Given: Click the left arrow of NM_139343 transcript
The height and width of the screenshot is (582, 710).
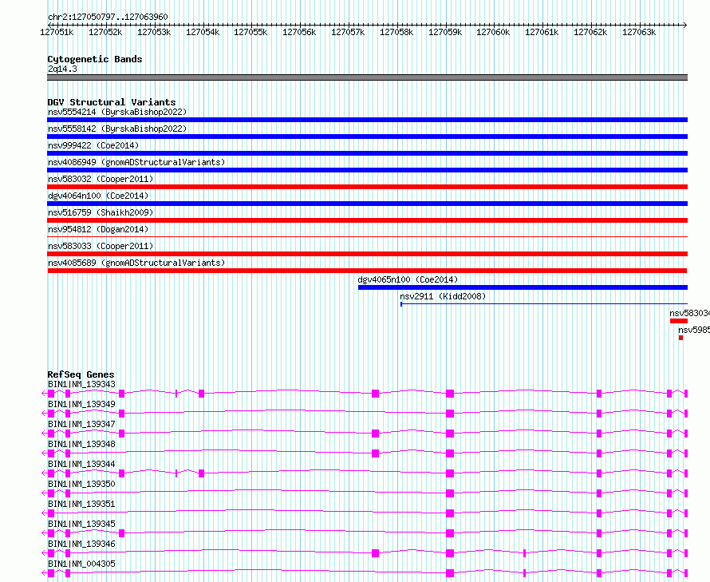Looking at the screenshot, I should (45, 394).
